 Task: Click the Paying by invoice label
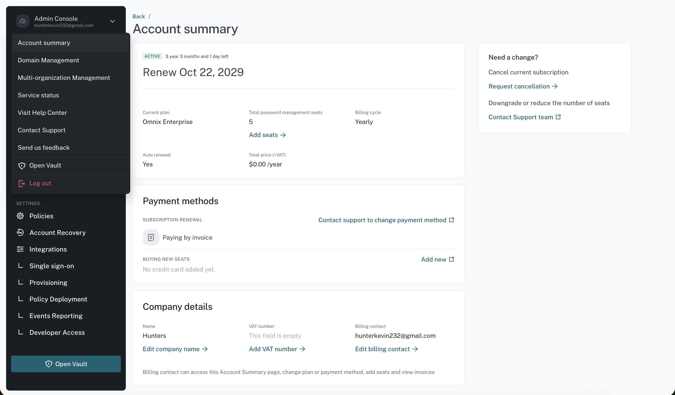point(188,237)
